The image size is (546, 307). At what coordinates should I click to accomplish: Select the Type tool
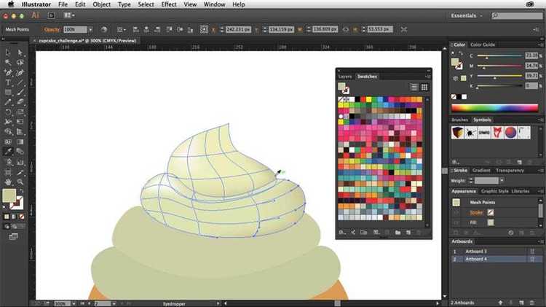(8, 82)
